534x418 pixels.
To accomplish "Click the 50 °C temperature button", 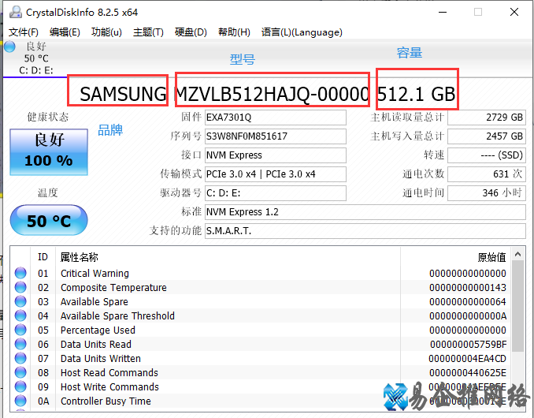I will [x=49, y=220].
